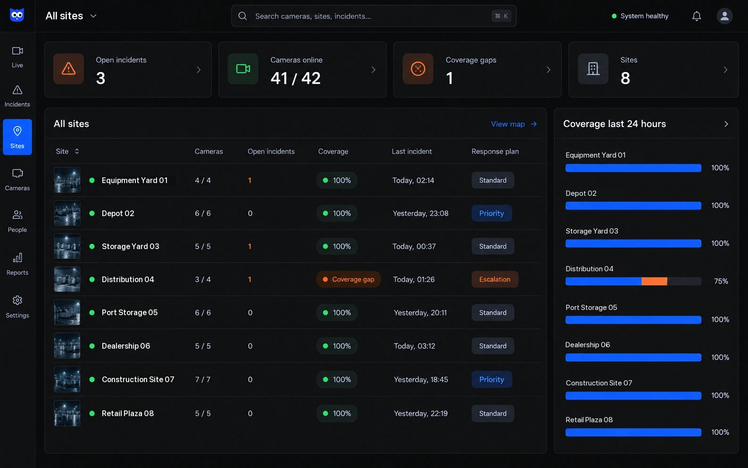This screenshot has height=468, width=748.
Task: Open Settings gear in sidebar
Action: pos(17,307)
